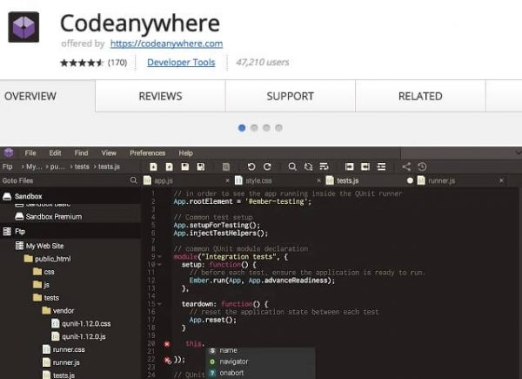Click the save all toolbar icon
Viewport: 522px width, 379px height.
tap(201, 166)
